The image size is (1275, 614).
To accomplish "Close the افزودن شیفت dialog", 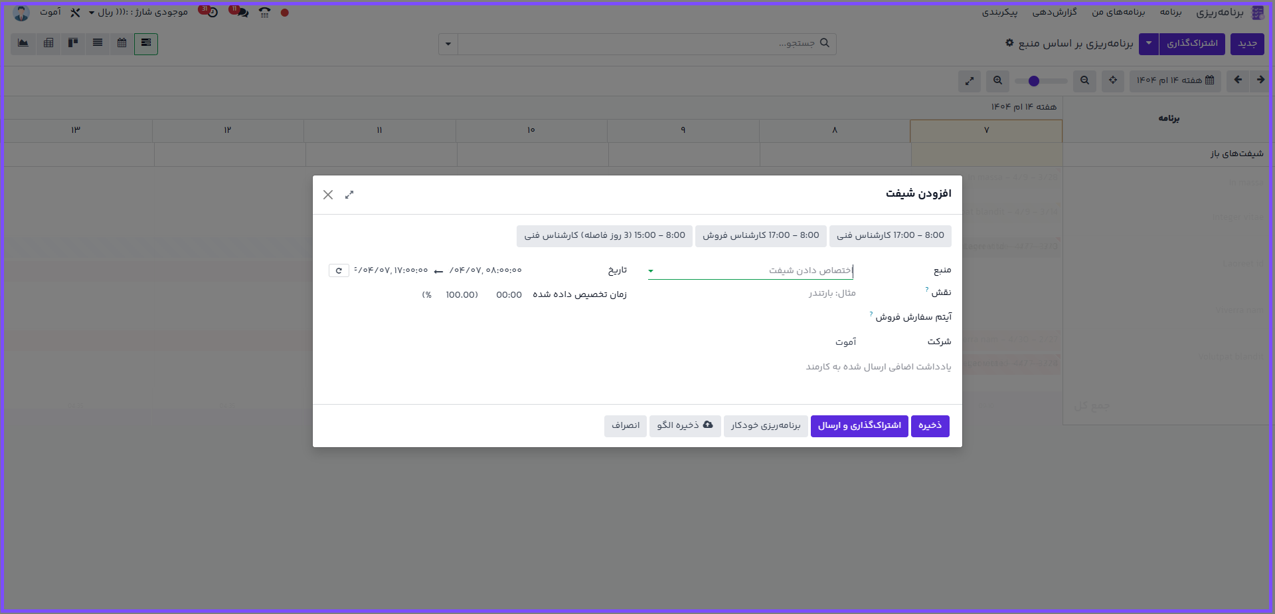I will (328, 195).
